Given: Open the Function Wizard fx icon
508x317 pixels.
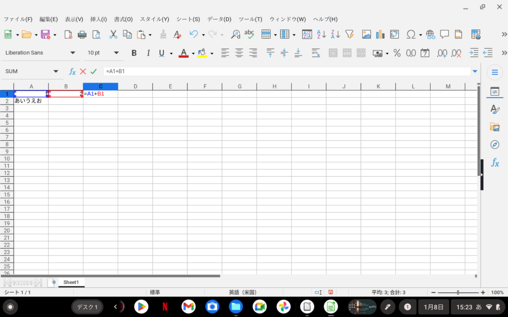Looking at the screenshot, I should [x=72, y=71].
